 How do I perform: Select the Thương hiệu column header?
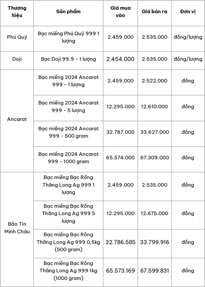point(17,11)
